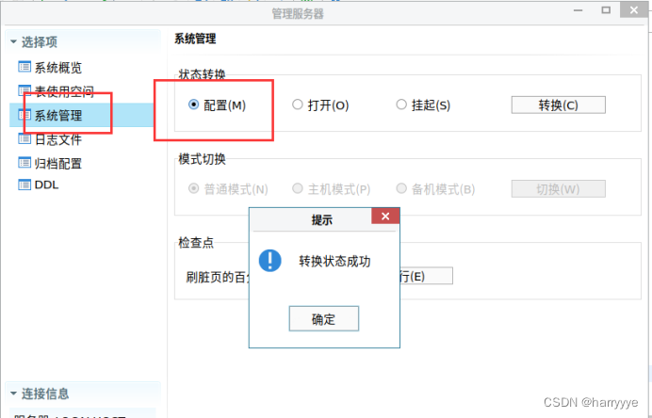The image size is (652, 418).
Task: Close the 管理服务器 window
Action: pyautogui.click(x=634, y=10)
